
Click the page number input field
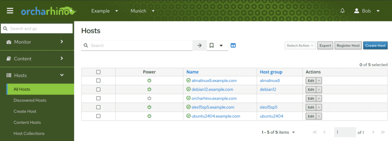[x=345, y=132]
